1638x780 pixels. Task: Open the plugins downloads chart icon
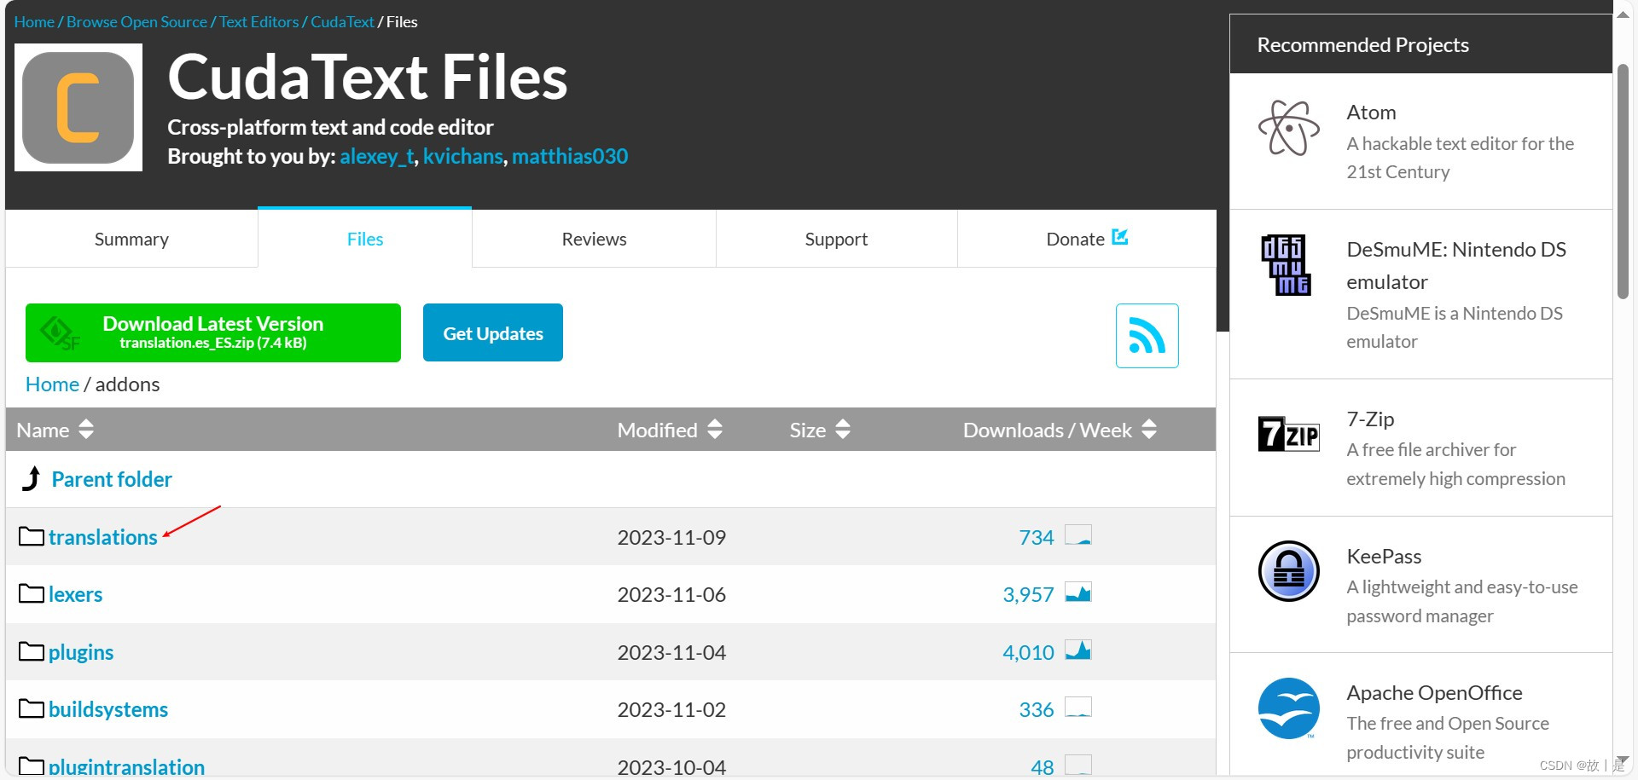tap(1078, 650)
